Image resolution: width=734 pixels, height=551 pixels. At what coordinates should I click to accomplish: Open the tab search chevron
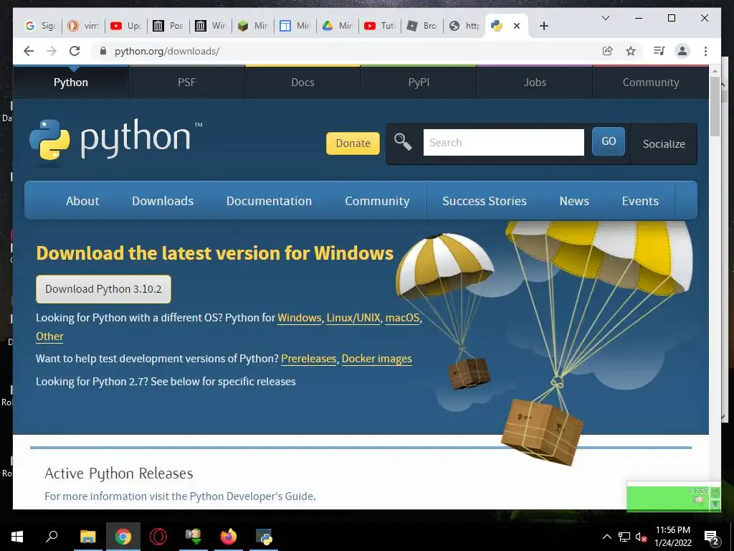tap(605, 18)
